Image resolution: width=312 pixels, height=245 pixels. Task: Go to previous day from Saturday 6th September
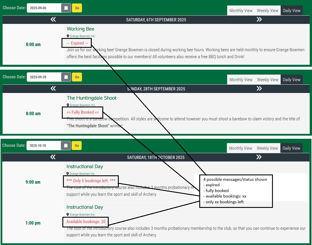[53, 20]
